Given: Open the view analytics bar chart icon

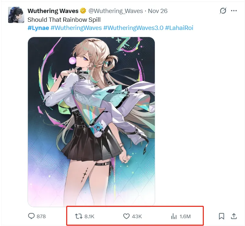Looking at the screenshot, I should [x=174, y=216].
